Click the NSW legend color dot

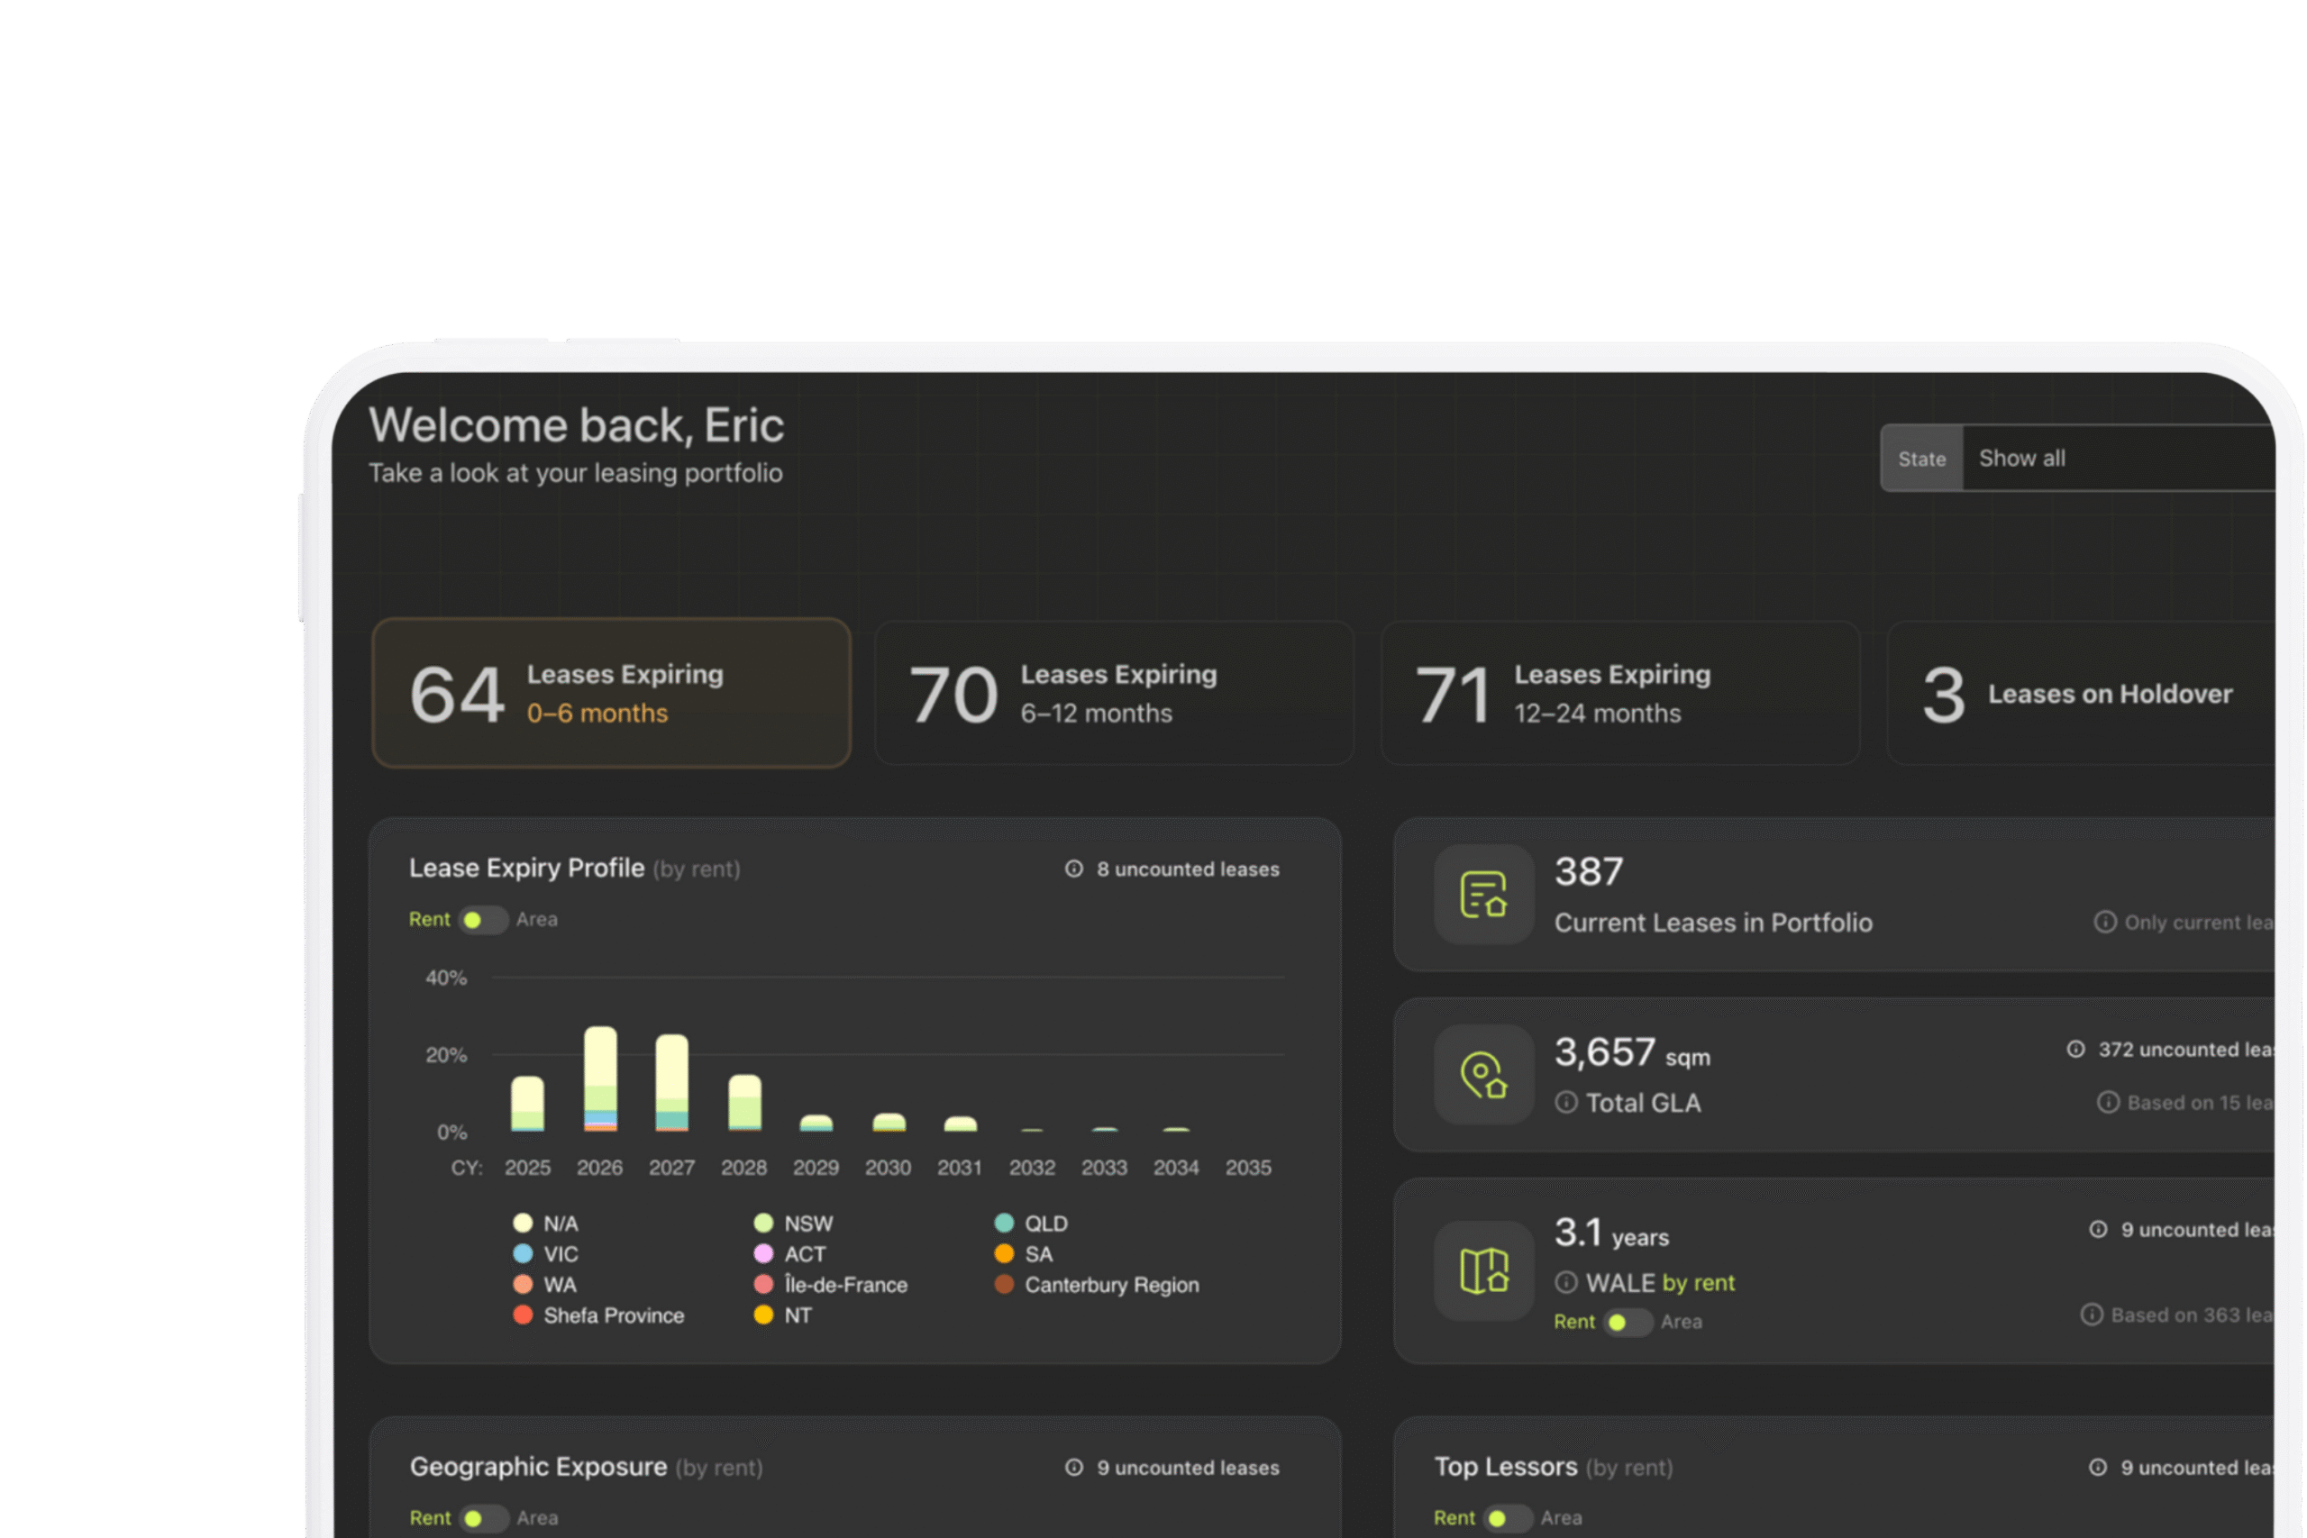(x=763, y=1224)
